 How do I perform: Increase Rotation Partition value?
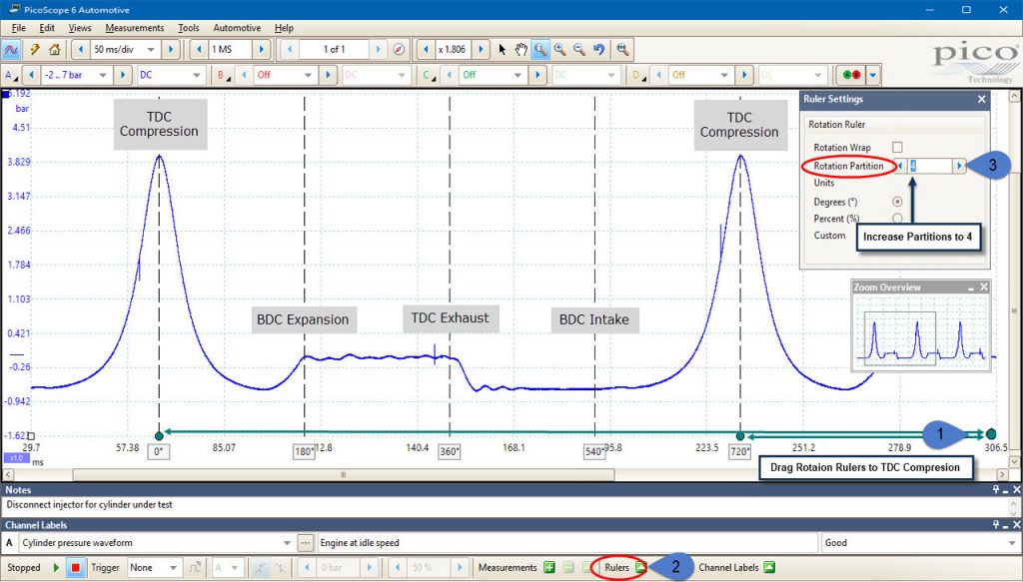pyautogui.click(x=959, y=166)
